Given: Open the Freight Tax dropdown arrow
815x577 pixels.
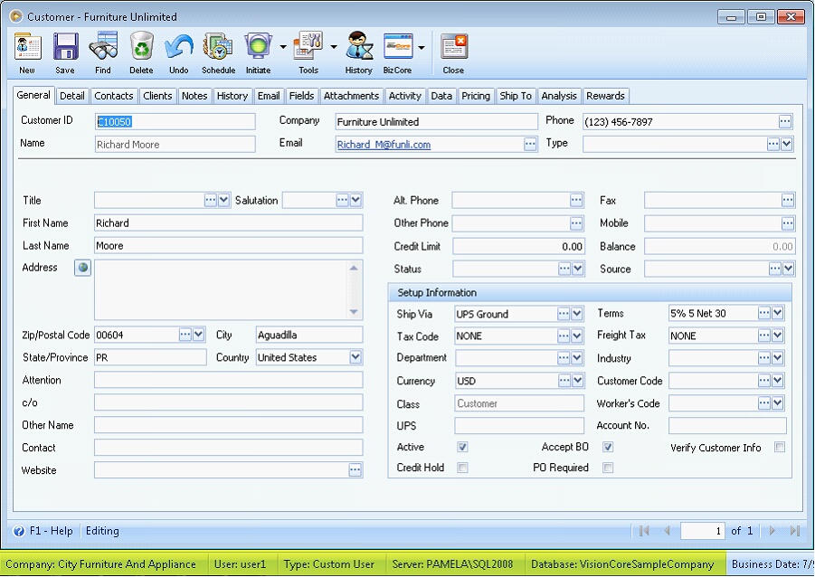Looking at the screenshot, I should [x=778, y=336].
